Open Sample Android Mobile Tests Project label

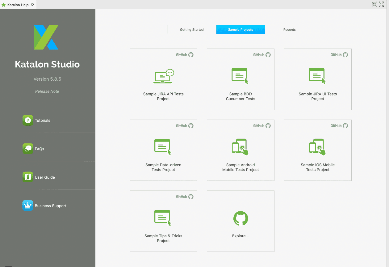point(241,167)
